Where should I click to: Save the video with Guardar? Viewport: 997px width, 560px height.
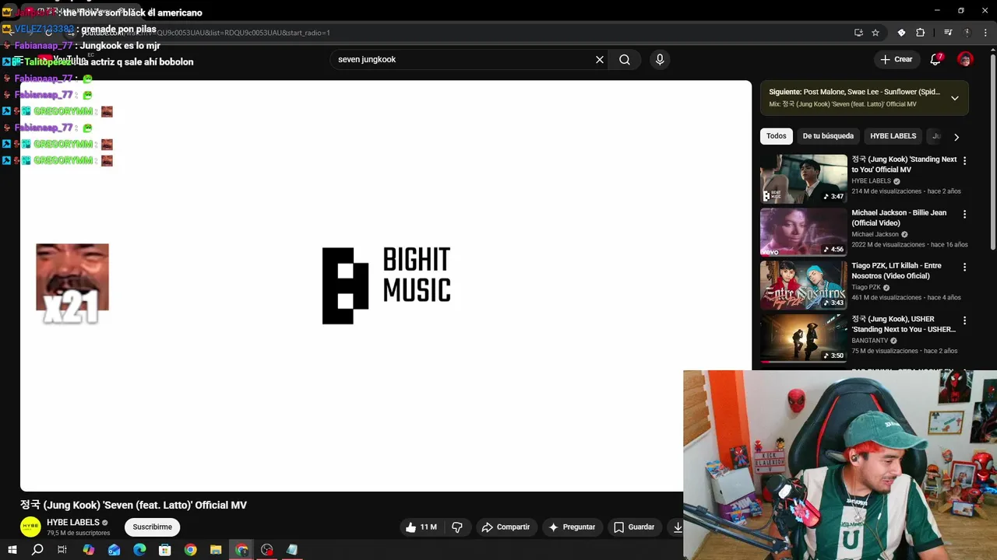click(634, 527)
